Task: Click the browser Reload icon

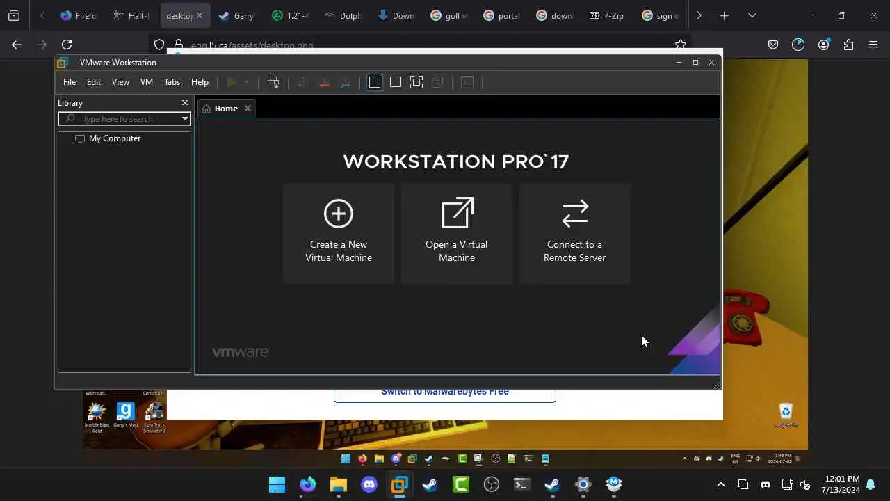Action: pyautogui.click(x=67, y=45)
